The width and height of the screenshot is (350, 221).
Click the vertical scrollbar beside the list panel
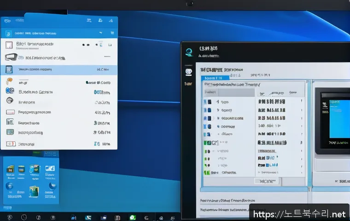(309, 133)
